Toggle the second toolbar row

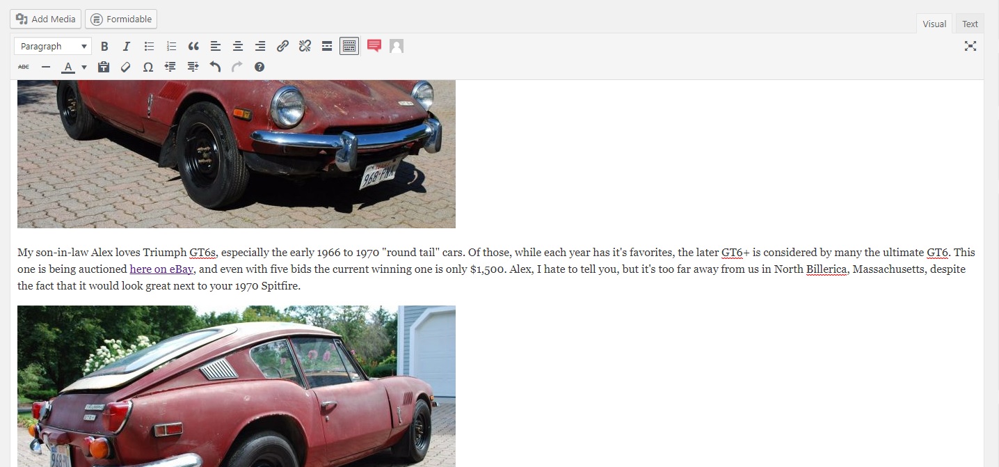tap(349, 47)
